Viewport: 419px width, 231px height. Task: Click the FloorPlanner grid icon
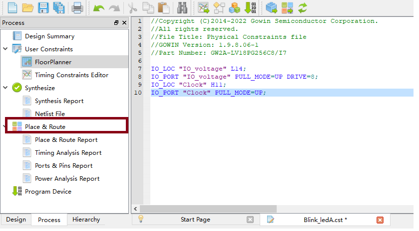click(x=27, y=62)
